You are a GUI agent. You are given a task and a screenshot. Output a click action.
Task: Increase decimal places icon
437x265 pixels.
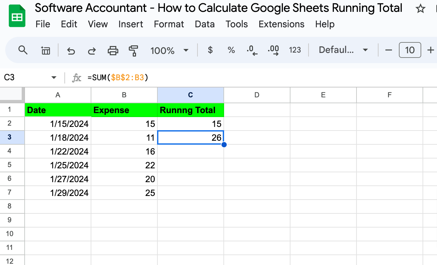coord(273,50)
